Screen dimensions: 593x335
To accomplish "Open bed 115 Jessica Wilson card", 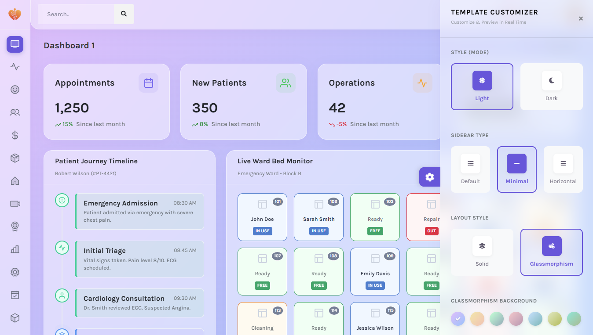I will pos(375,318).
